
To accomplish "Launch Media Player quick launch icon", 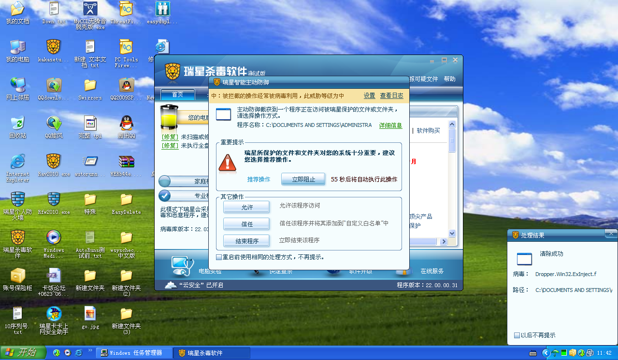I will (x=68, y=353).
